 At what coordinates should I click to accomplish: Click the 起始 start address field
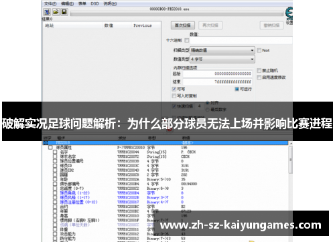click(218, 74)
